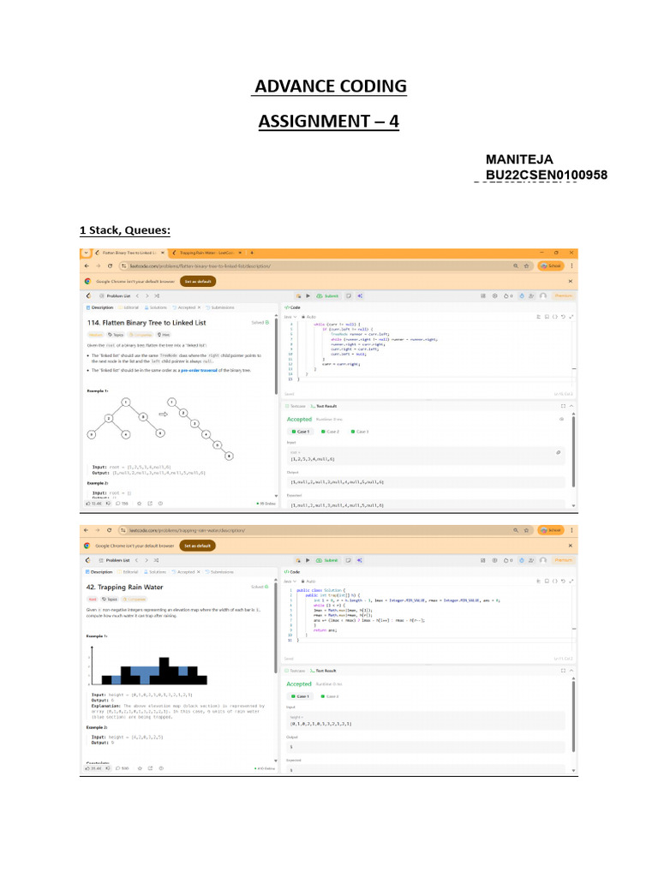Open the School profile chip above problem 114
The width and height of the screenshot is (658, 877).
click(x=551, y=266)
